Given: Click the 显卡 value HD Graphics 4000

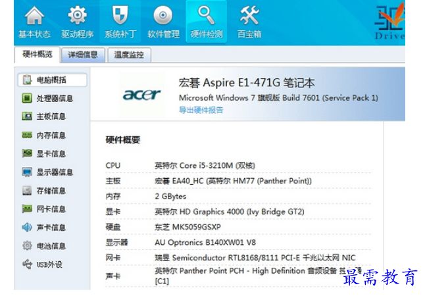Looking at the screenshot, I should point(230,211).
